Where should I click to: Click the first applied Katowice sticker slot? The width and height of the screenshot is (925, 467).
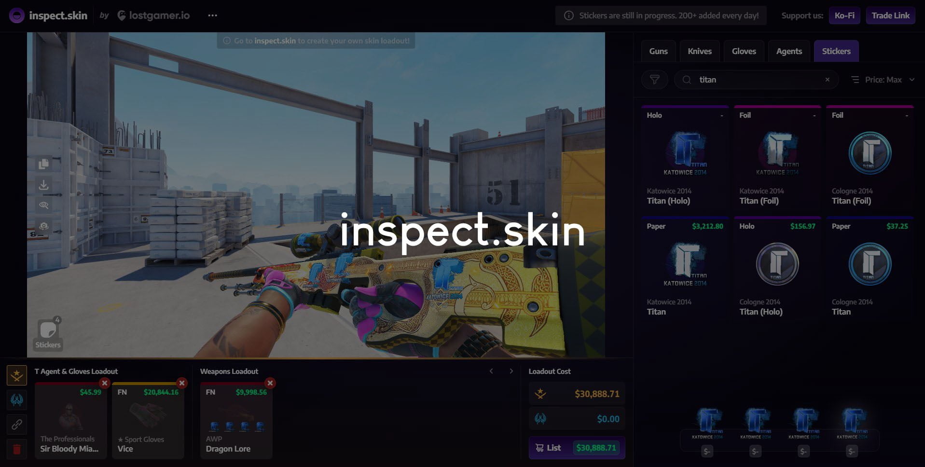707,424
